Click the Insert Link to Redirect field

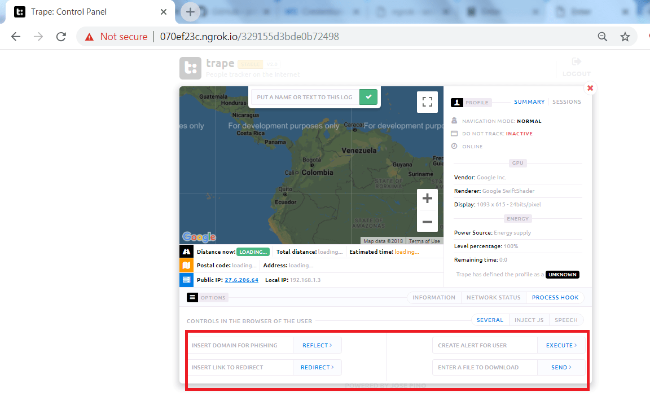(240, 367)
